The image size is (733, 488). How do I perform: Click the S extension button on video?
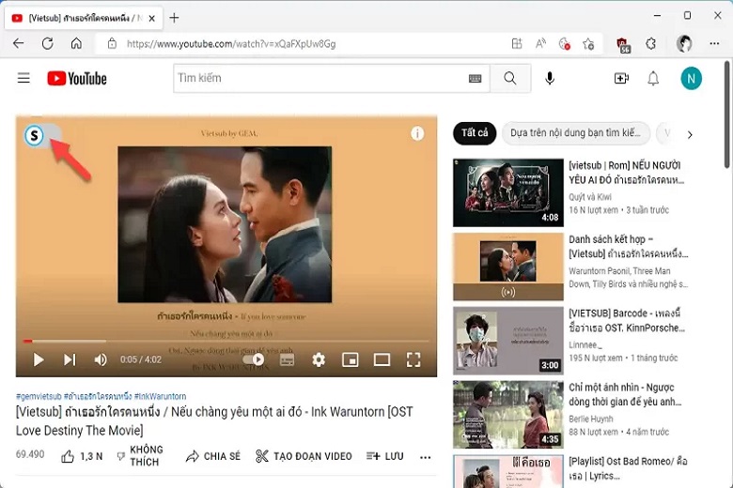[x=34, y=135]
